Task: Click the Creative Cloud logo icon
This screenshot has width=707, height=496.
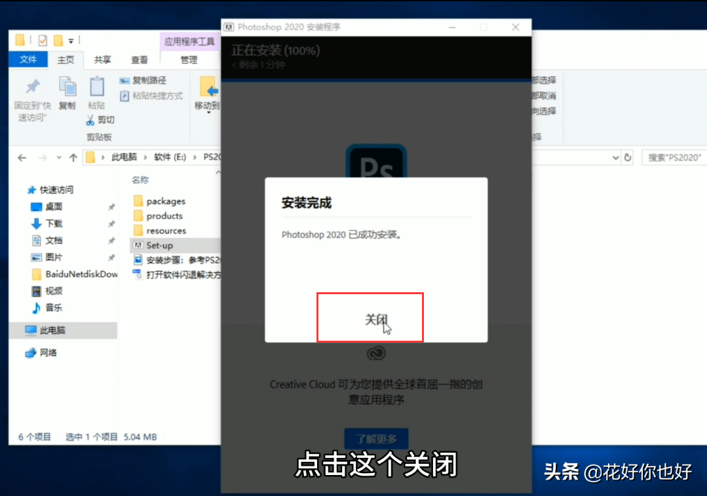Action: tap(376, 353)
